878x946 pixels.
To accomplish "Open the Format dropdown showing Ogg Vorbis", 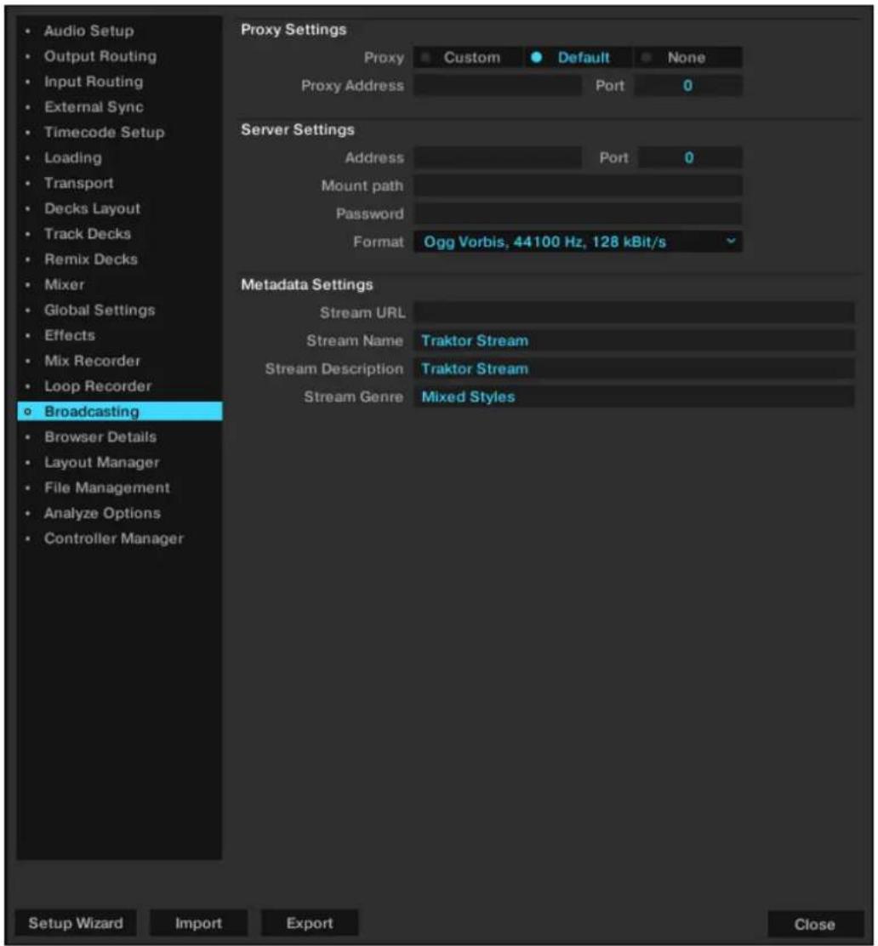I will [578, 242].
